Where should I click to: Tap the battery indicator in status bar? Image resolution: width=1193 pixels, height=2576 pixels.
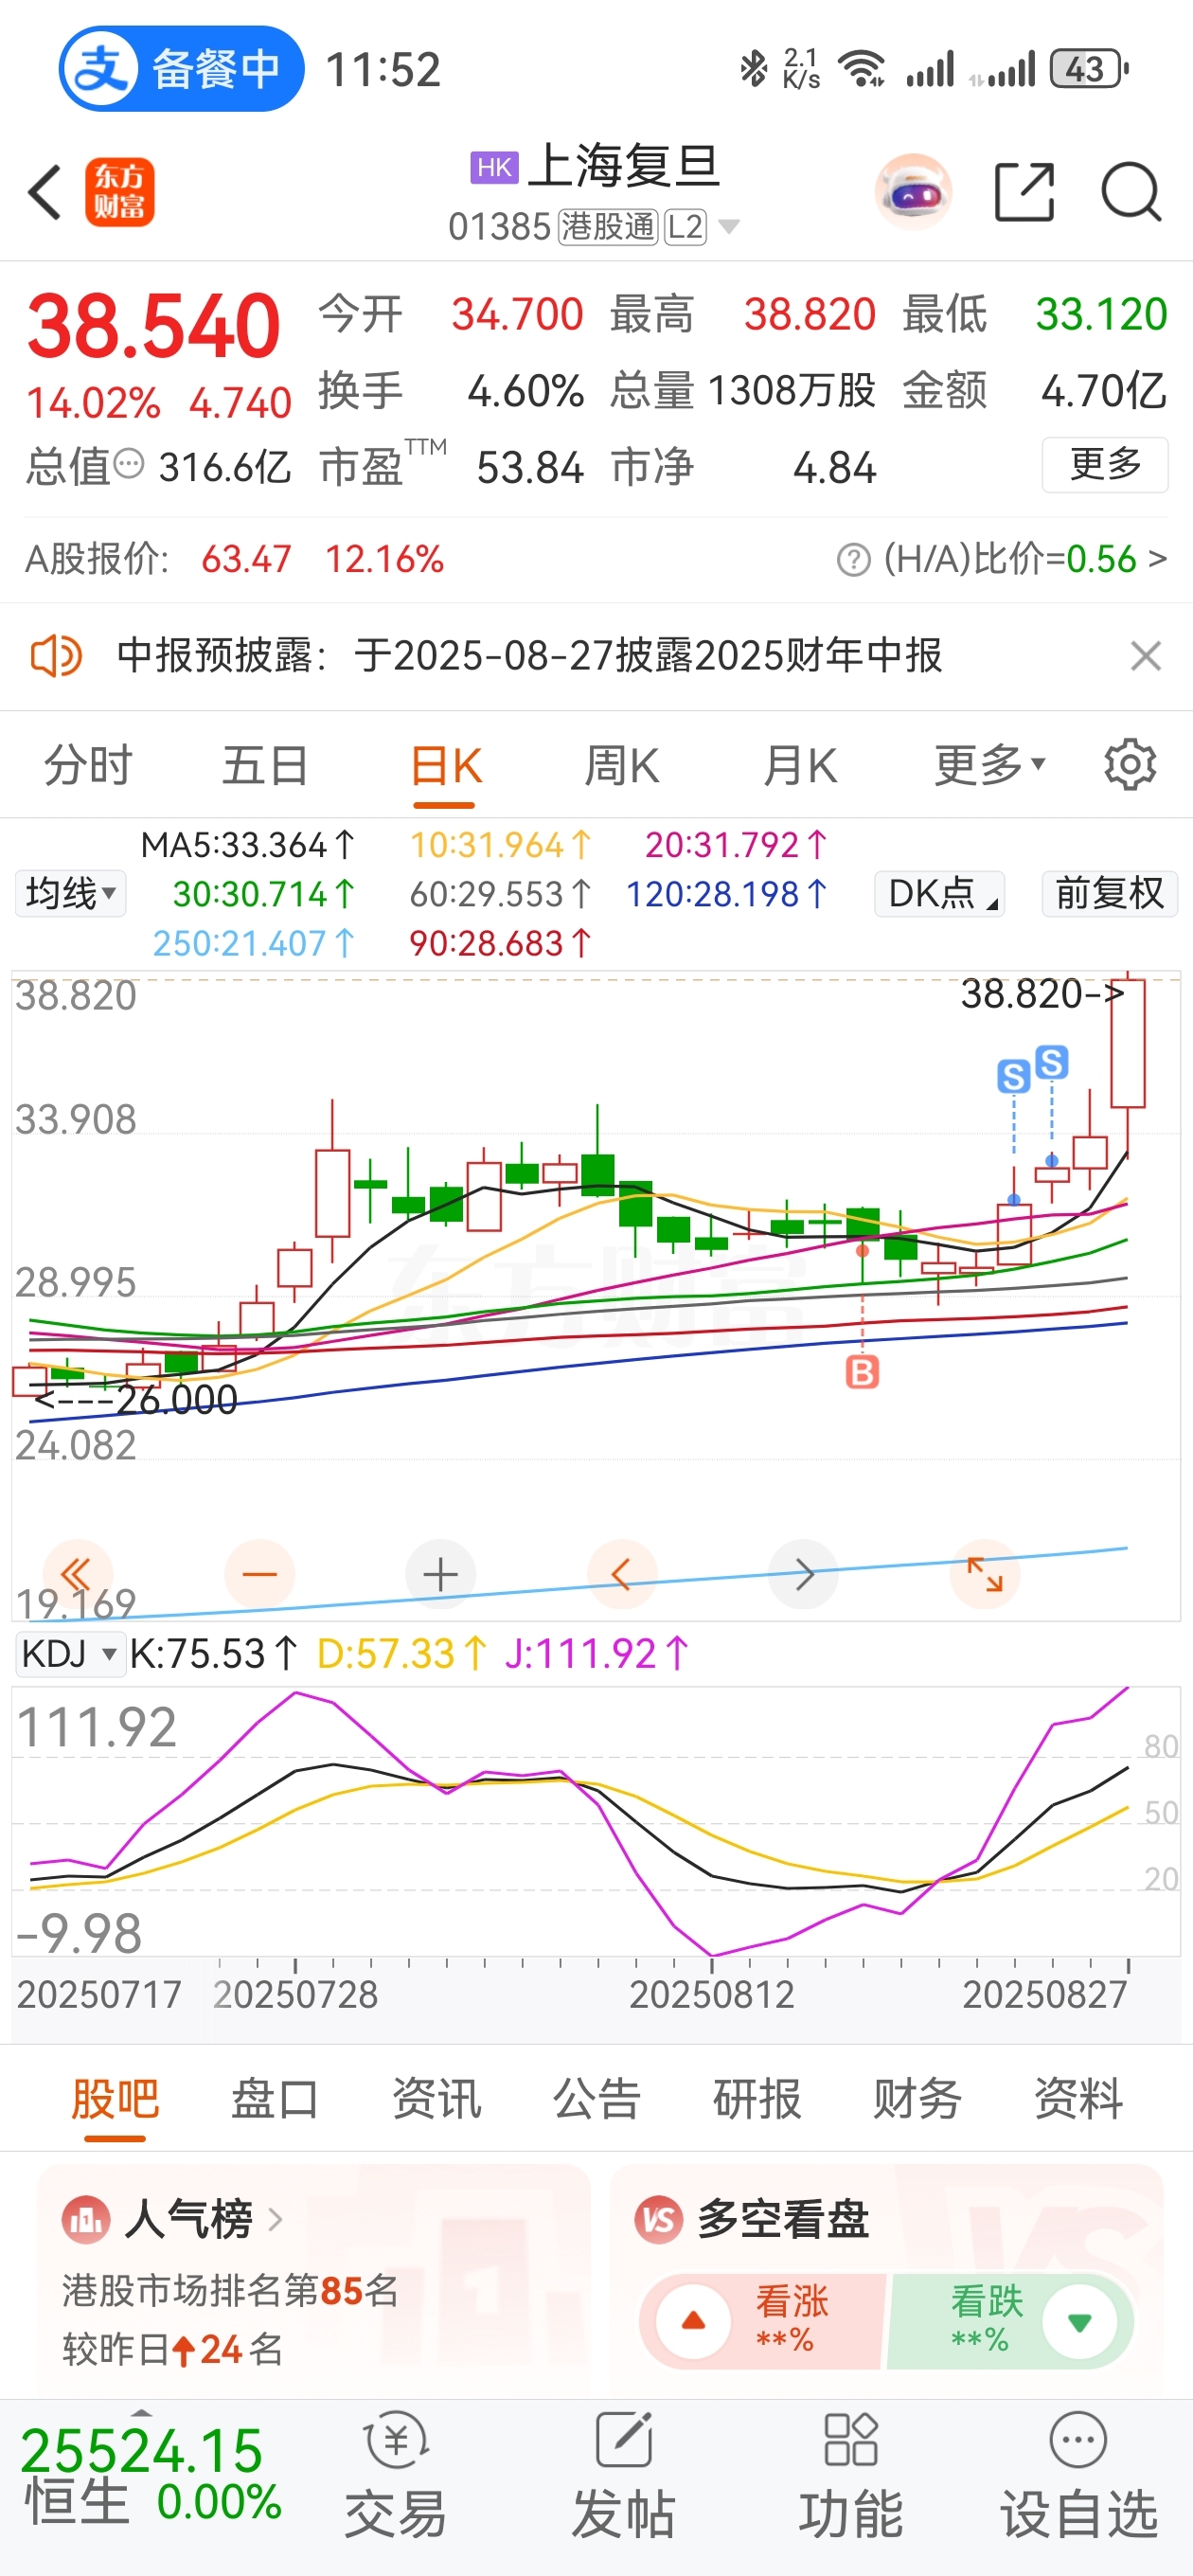pos(1088,69)
